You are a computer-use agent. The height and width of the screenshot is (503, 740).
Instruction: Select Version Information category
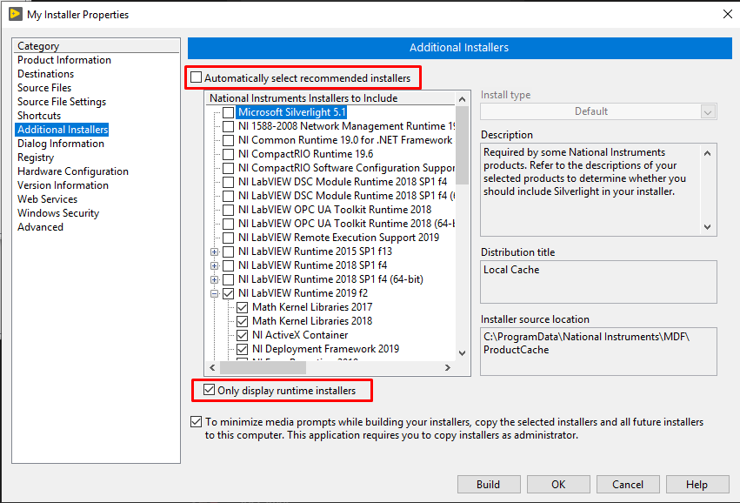tap(63, 185)
